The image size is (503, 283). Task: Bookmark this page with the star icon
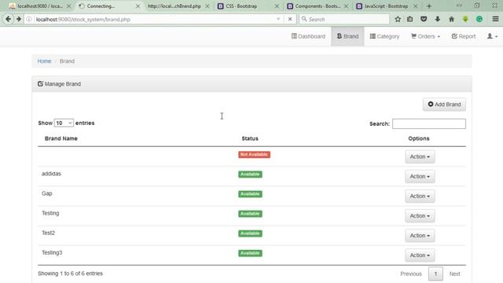(x=398, y=19)
